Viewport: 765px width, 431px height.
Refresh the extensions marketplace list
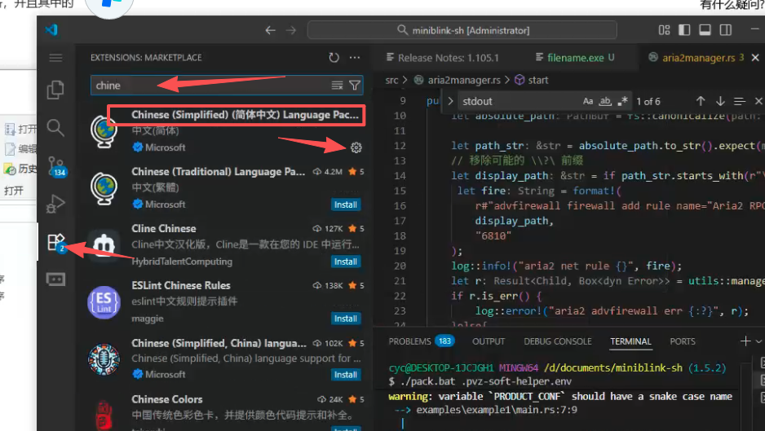[x=334, y=58]
